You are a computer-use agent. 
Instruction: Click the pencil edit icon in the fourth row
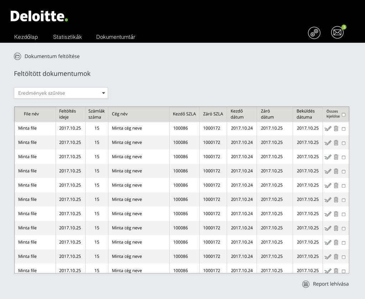pyautogui.click(x=328, y=171)
